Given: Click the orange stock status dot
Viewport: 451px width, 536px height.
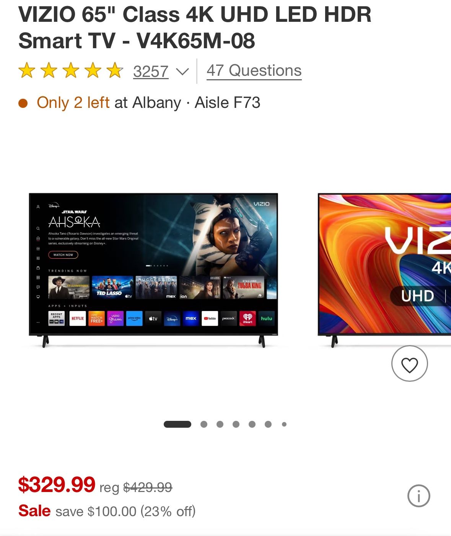Looking at the screenshot, I should 23,103.
